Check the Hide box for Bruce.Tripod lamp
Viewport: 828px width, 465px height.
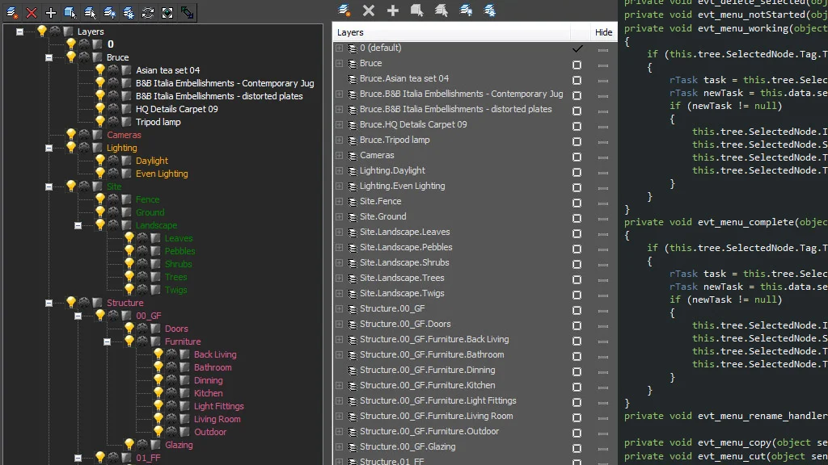tap(577, 141)
